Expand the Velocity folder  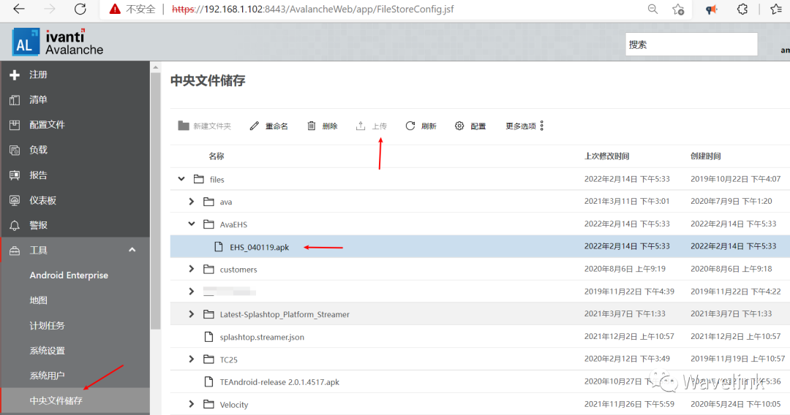pyautogui.click(x=192, y=404)
